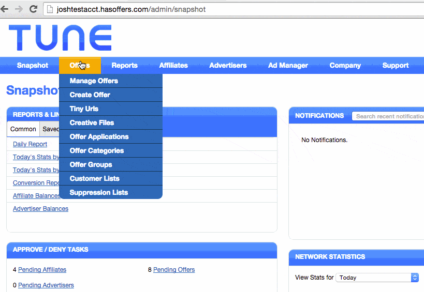
Task: Click the page icon in the address bar
Action: point(50,9)
